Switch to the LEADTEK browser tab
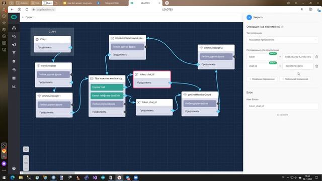The width and height of the screenshot is (322, 181). (x=145, y=3)
